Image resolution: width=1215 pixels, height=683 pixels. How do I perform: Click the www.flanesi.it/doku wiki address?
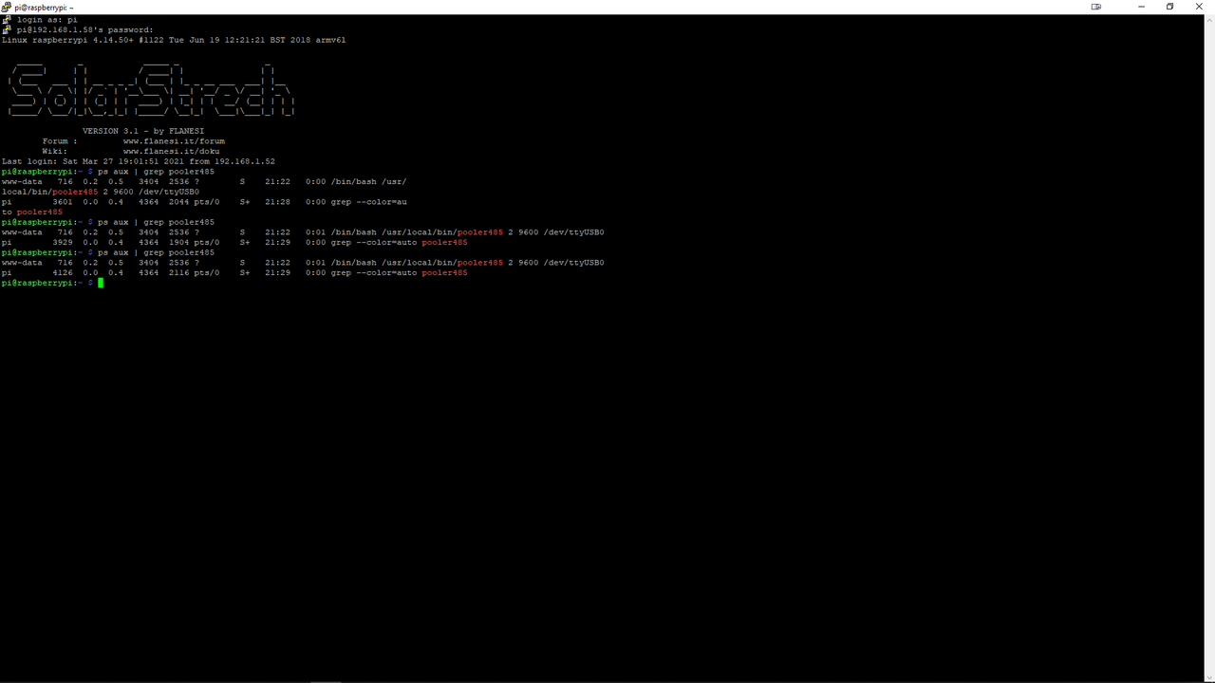[171, 151]
